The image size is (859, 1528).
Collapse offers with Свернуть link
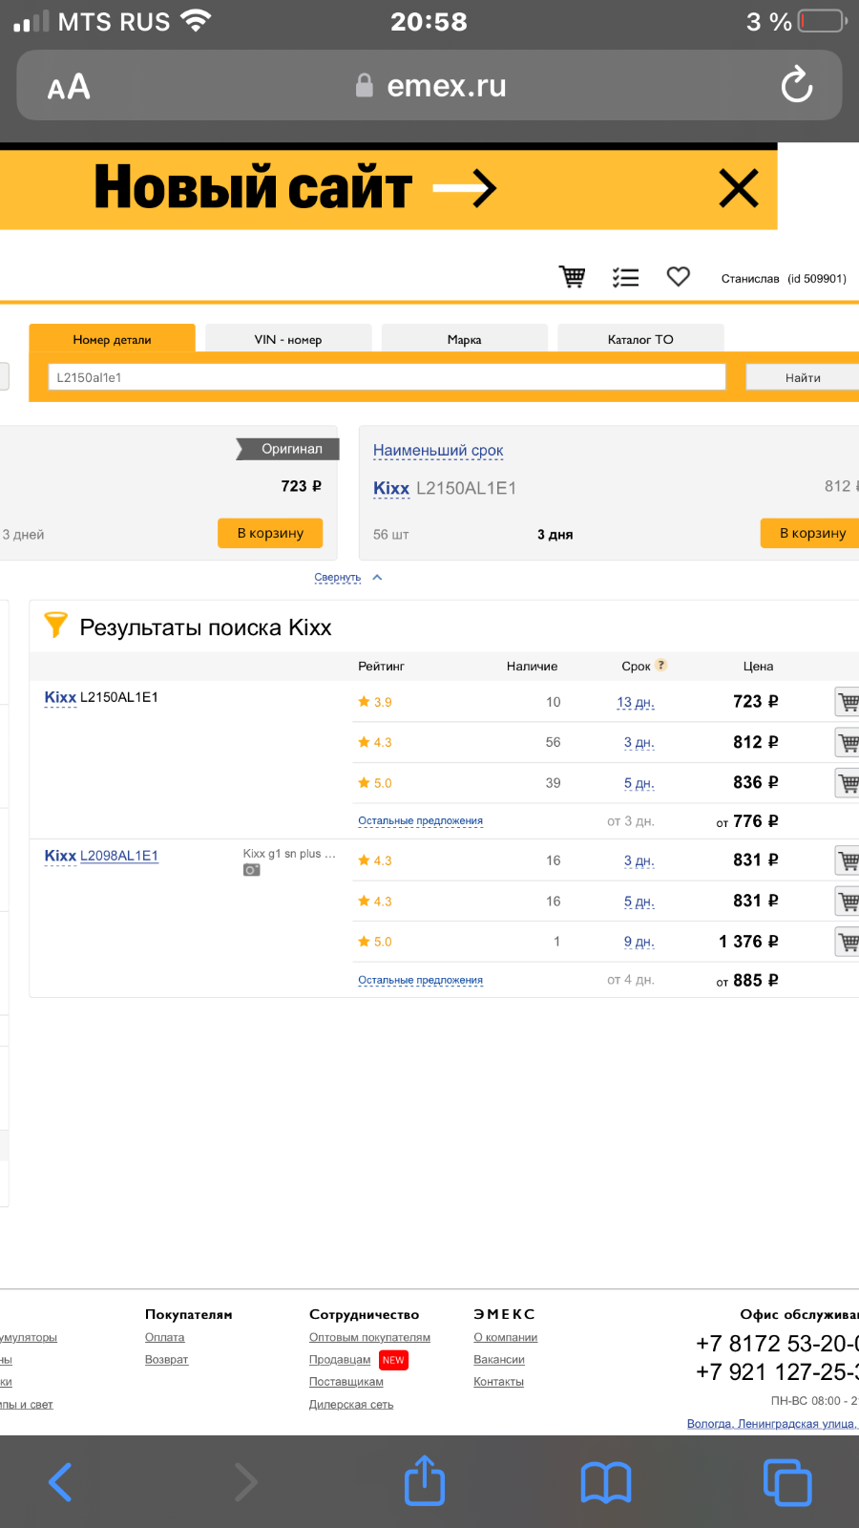pos(338,577)
